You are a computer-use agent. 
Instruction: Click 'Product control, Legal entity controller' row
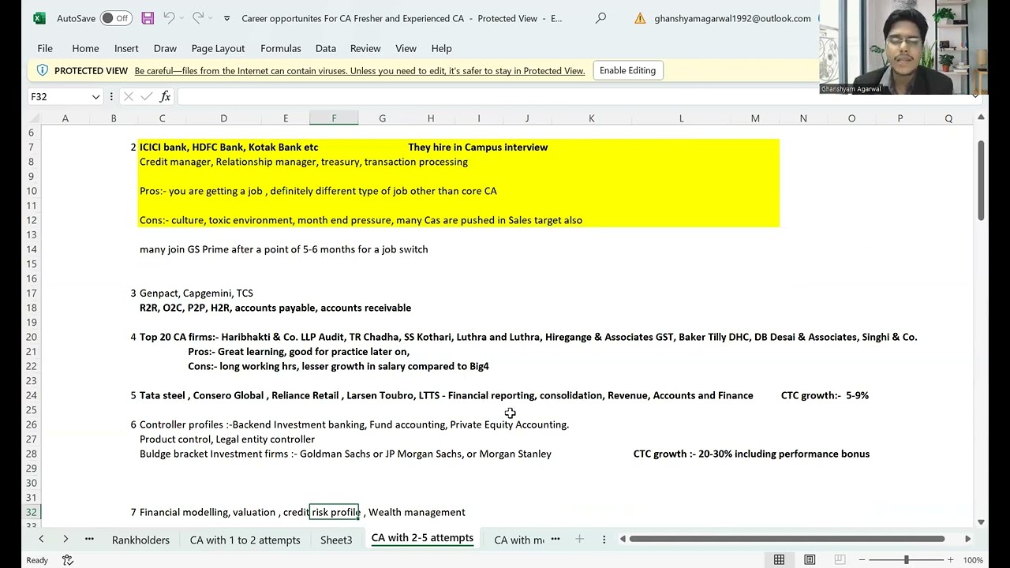[227, 439]
